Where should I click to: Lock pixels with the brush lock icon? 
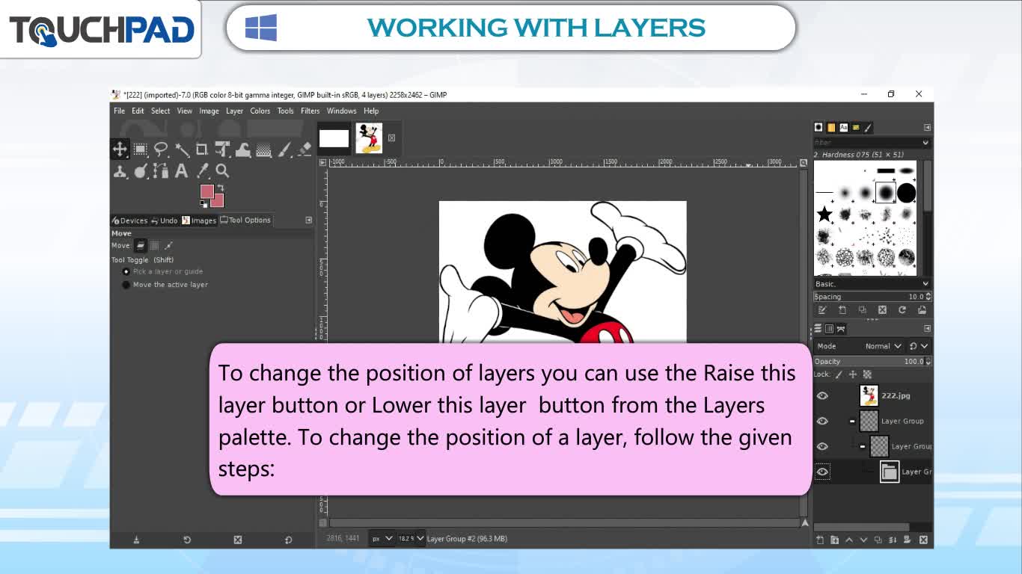tap(839, 374)
